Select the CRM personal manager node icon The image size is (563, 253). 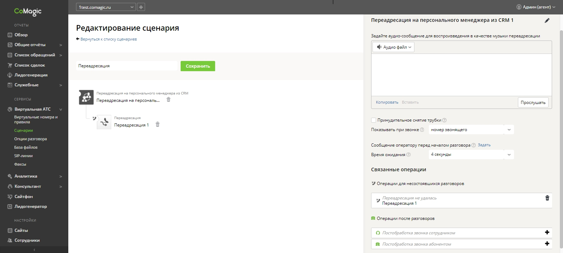(86, 97)
